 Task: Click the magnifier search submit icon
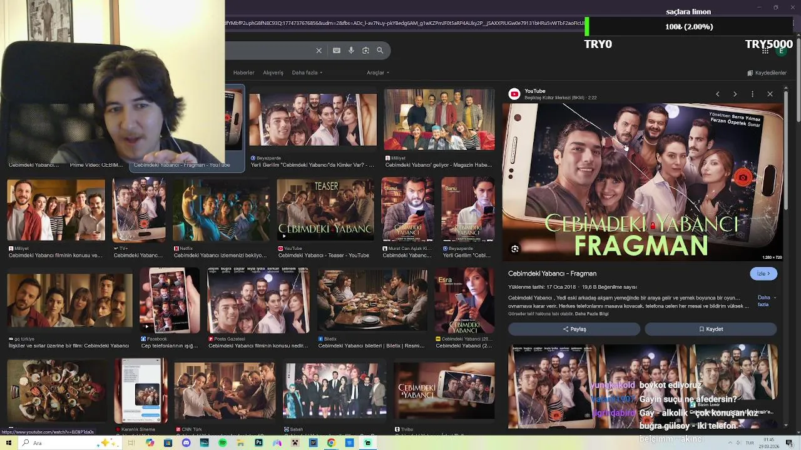tap(380, 51)
